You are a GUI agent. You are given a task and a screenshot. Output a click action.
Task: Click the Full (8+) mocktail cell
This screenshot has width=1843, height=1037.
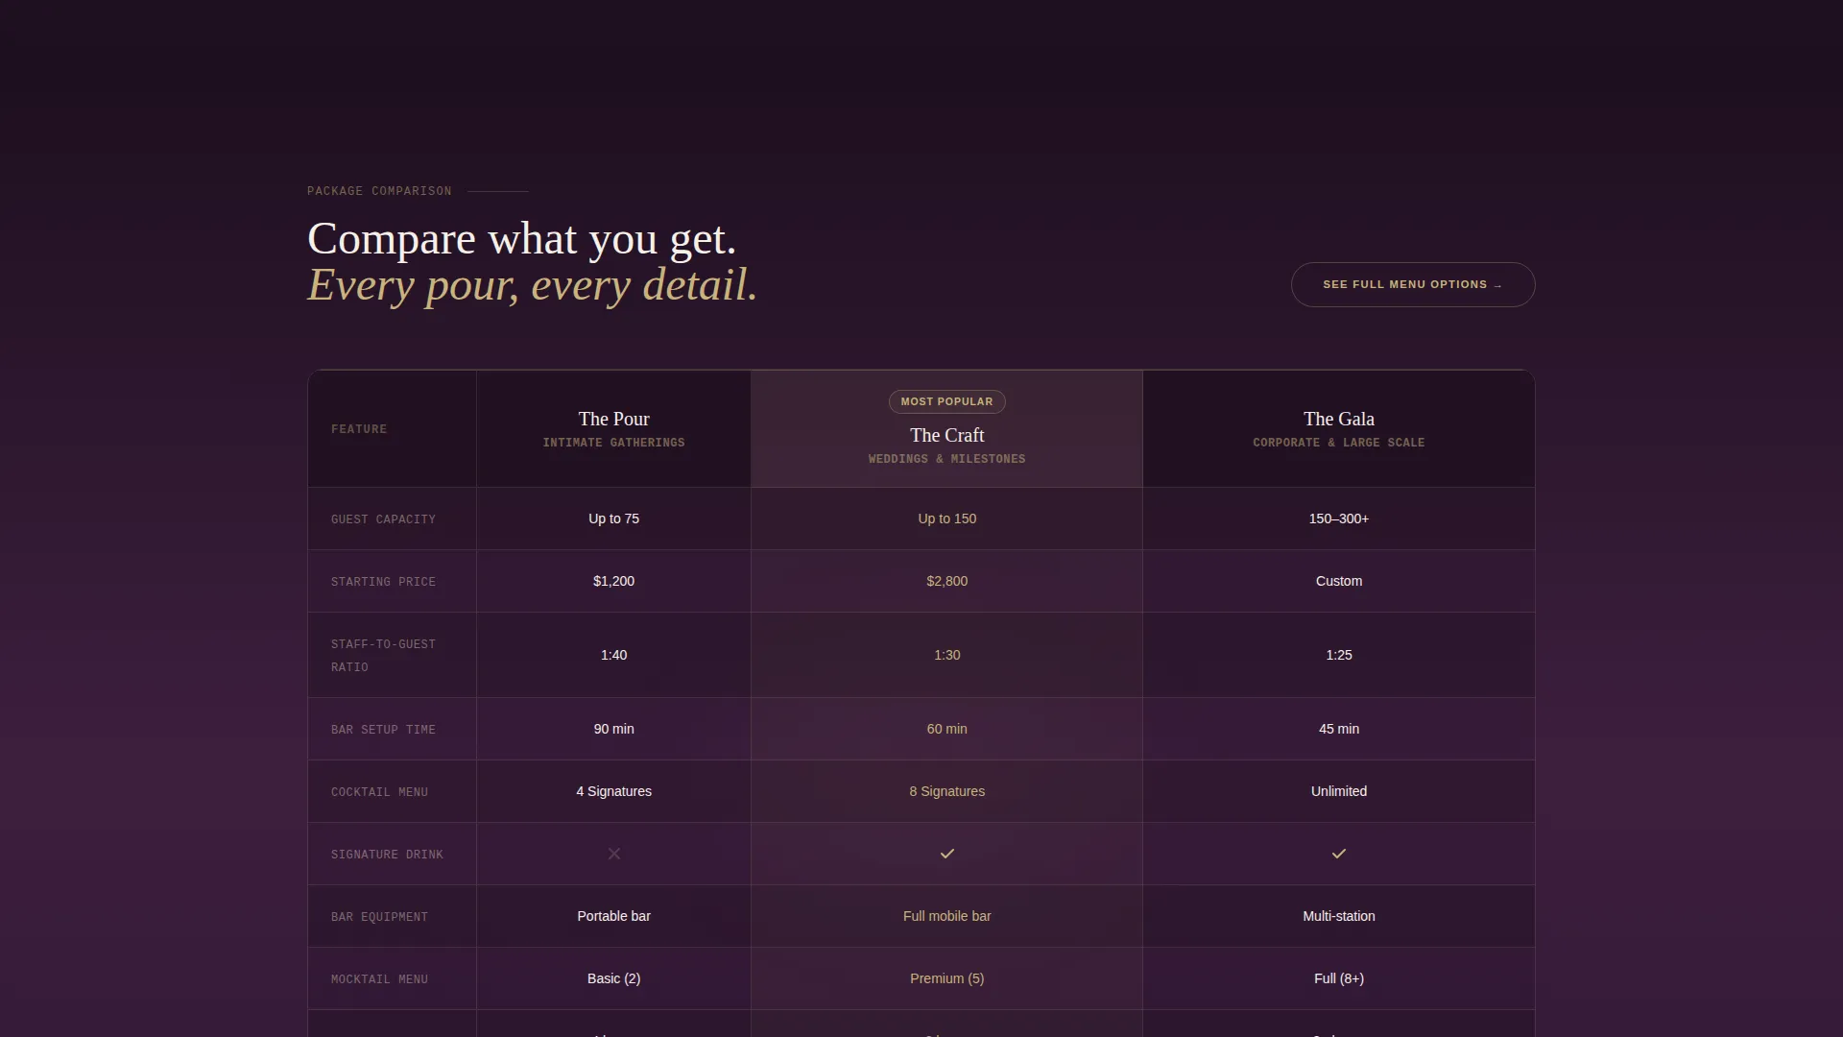1339,978
